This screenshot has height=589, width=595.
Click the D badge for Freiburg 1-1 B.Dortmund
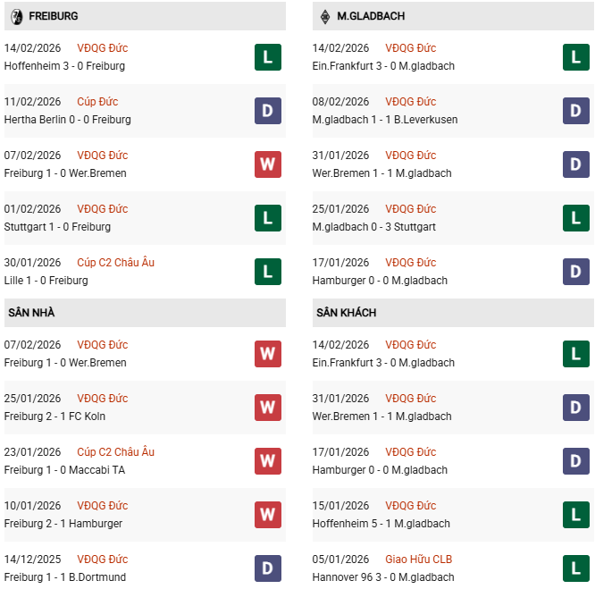(x=267, y=568)
